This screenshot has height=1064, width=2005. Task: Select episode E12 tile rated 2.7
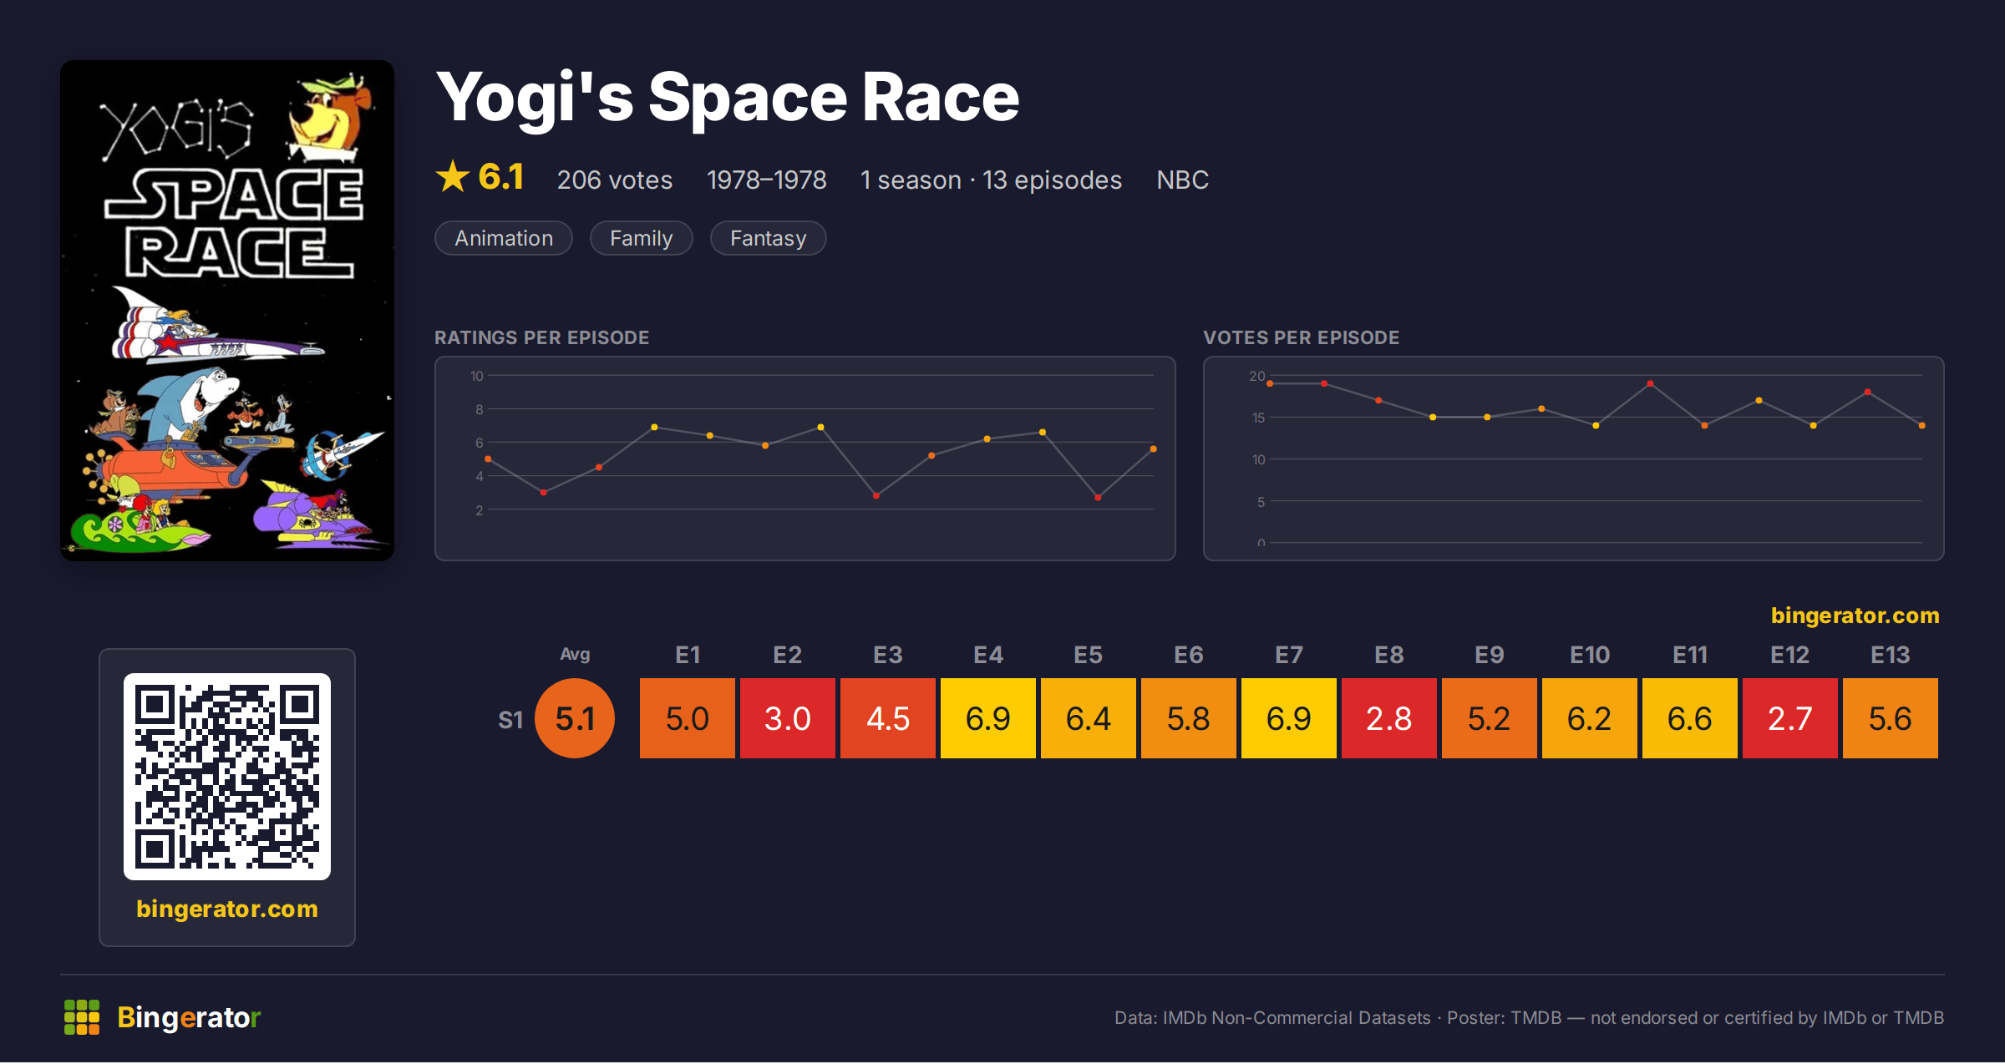click(x=1790, y=718)
